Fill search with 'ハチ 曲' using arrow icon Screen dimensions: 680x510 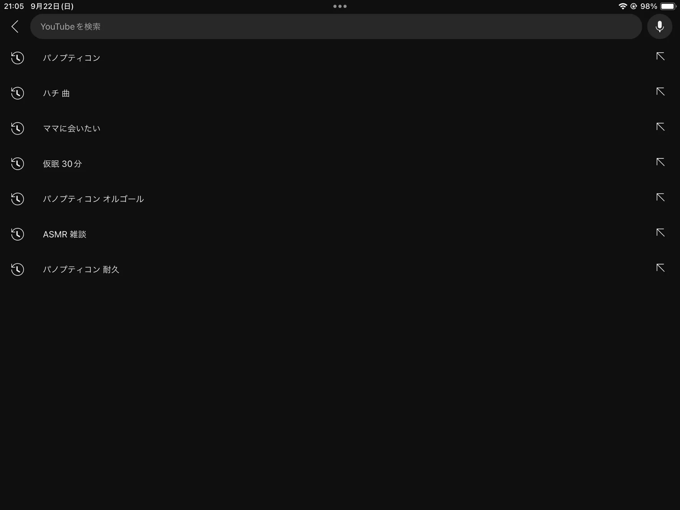[660, 92]
